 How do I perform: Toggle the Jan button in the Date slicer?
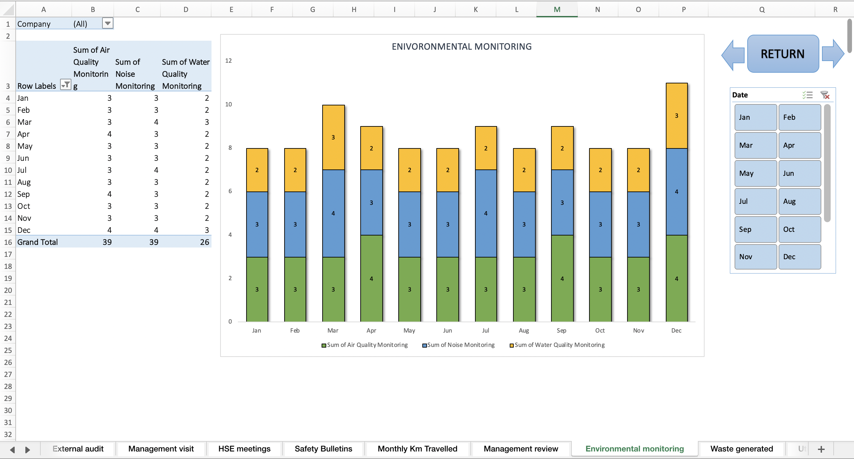[755, 117]
